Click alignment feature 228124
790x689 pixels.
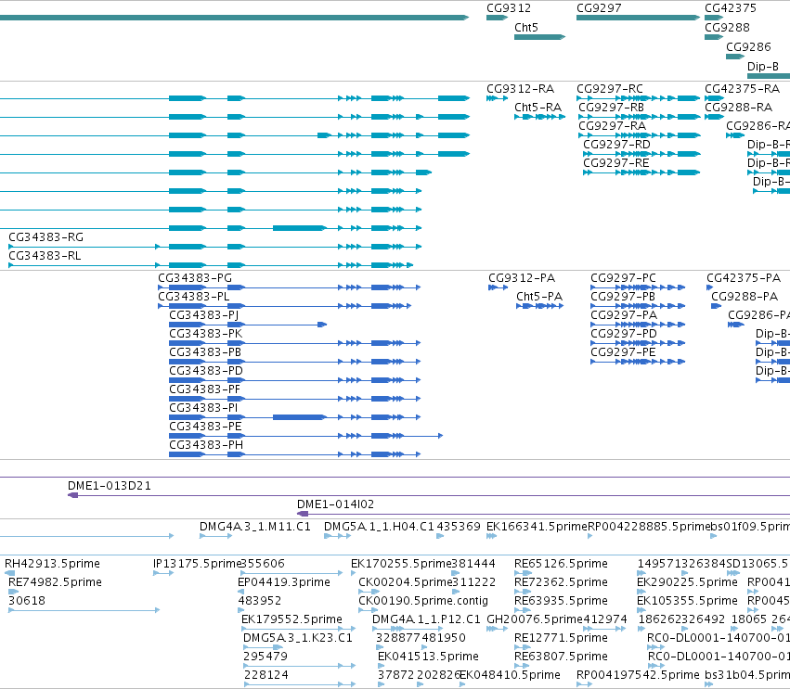(x=299, y=684)
